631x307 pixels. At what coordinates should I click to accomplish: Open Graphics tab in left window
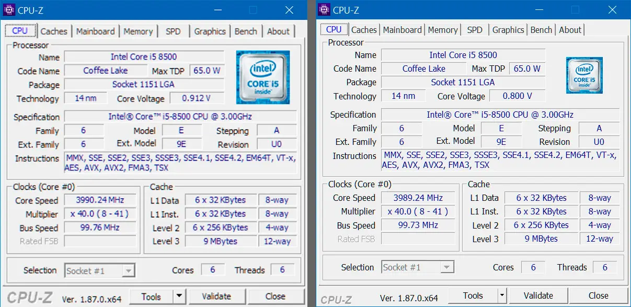[210, 31]
